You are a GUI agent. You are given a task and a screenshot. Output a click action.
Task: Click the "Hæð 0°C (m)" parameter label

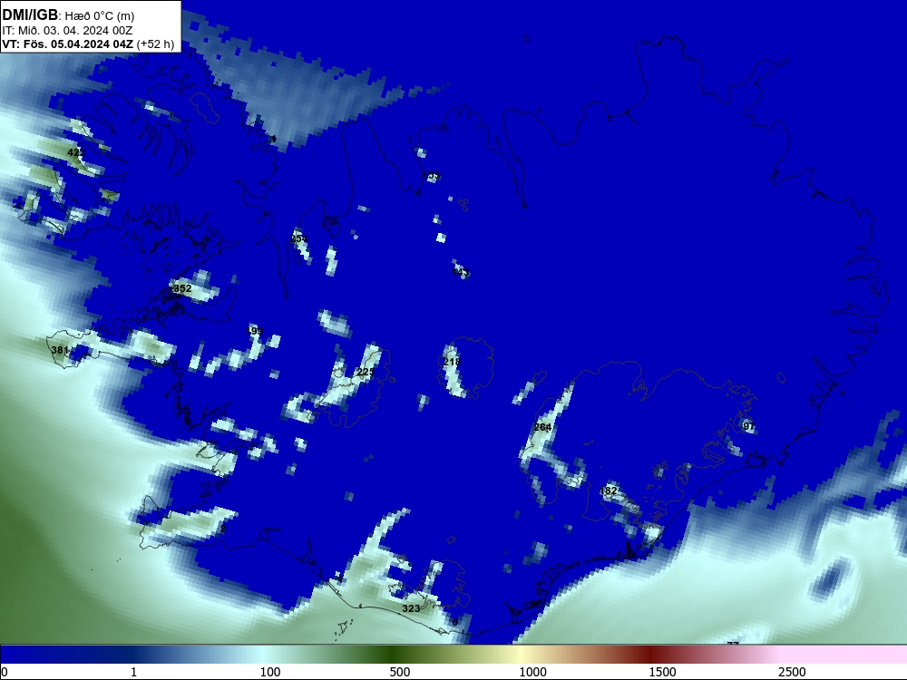pyautogui.click(x=100, y=16)
